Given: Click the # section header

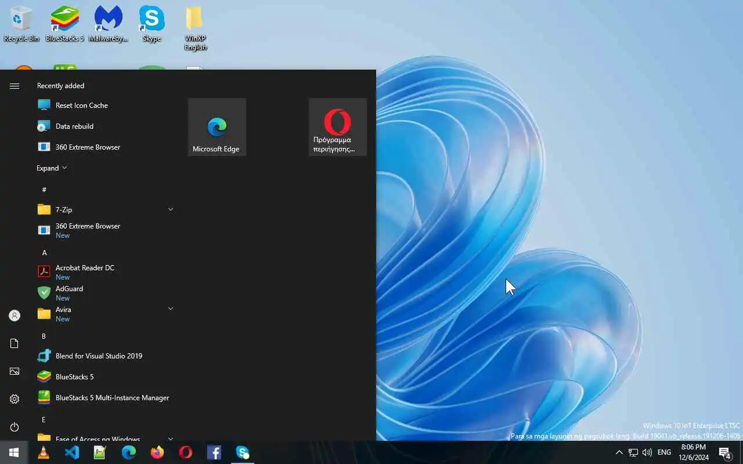Looking at the screenshot, I should 44,190.
